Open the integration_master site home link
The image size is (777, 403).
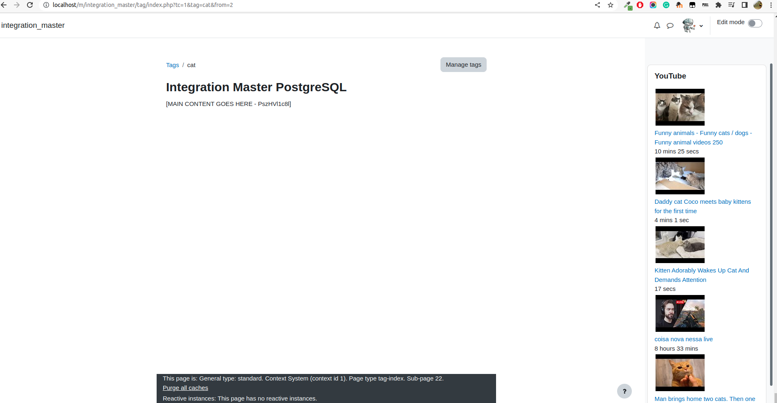33,25
